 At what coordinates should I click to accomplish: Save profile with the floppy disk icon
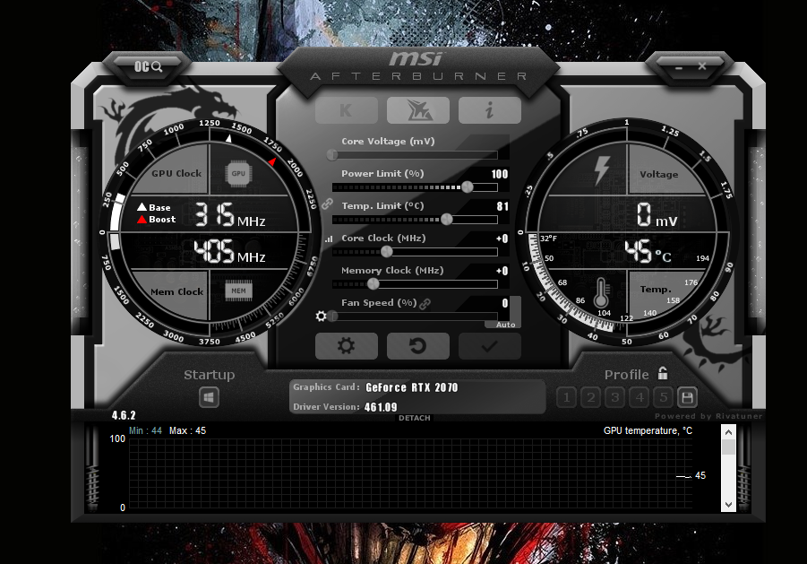click(687, 397)
